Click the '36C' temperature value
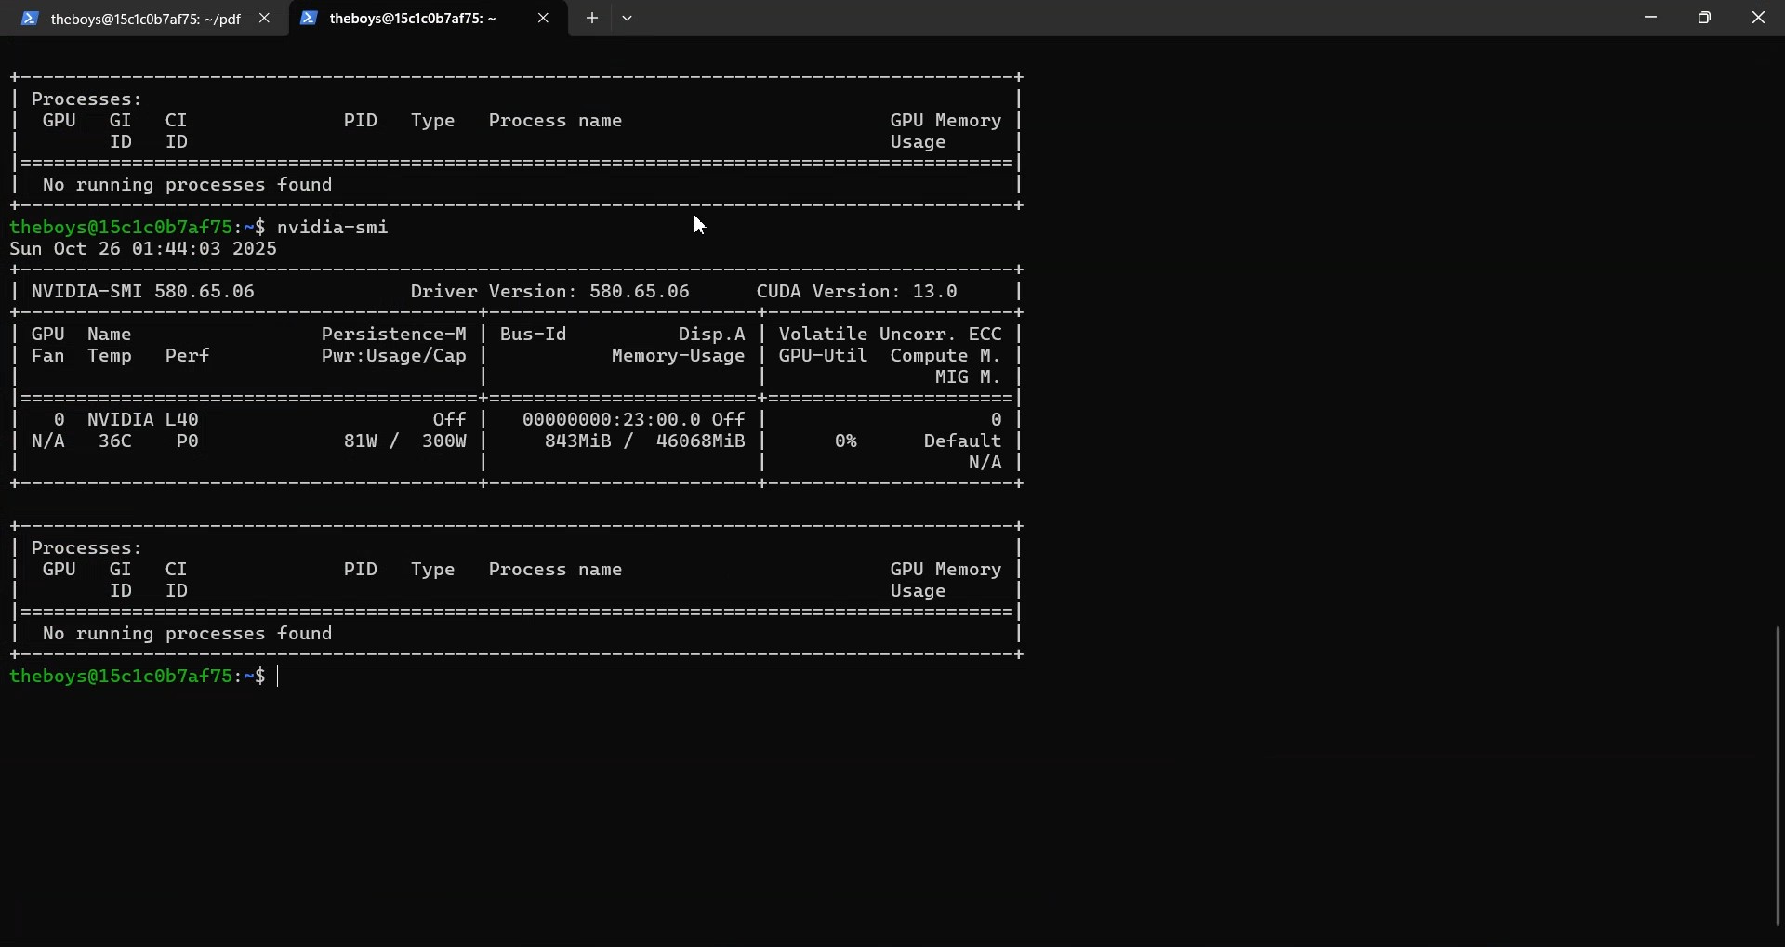Viewport: 1785px width, 947px height. pyautogui.click(x=115, y=441)
